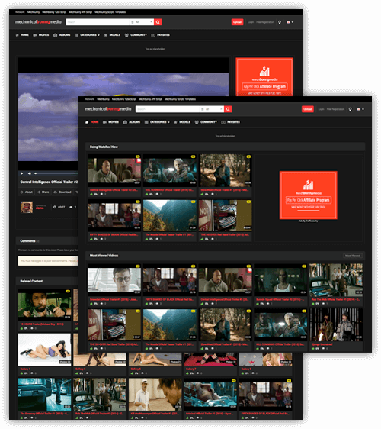Toggle the lightbulb theme icon in front window
The image size is (381, 429).
[x=350, y=109]
